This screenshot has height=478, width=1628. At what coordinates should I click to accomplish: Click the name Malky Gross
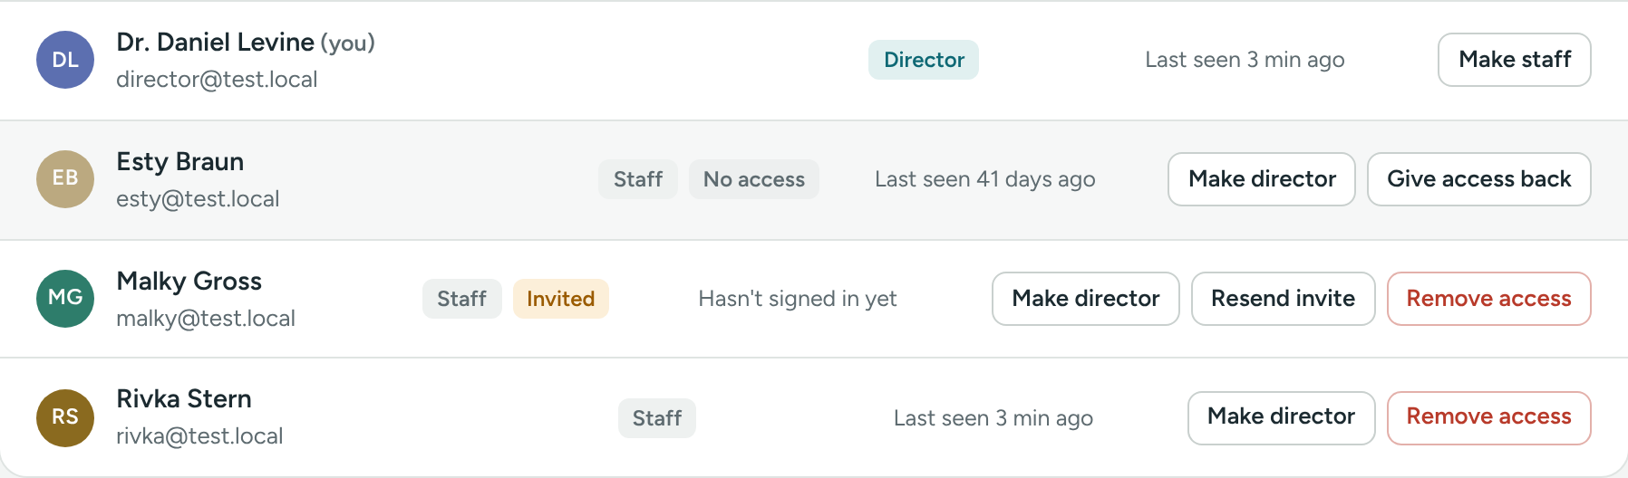coord(189,282)
